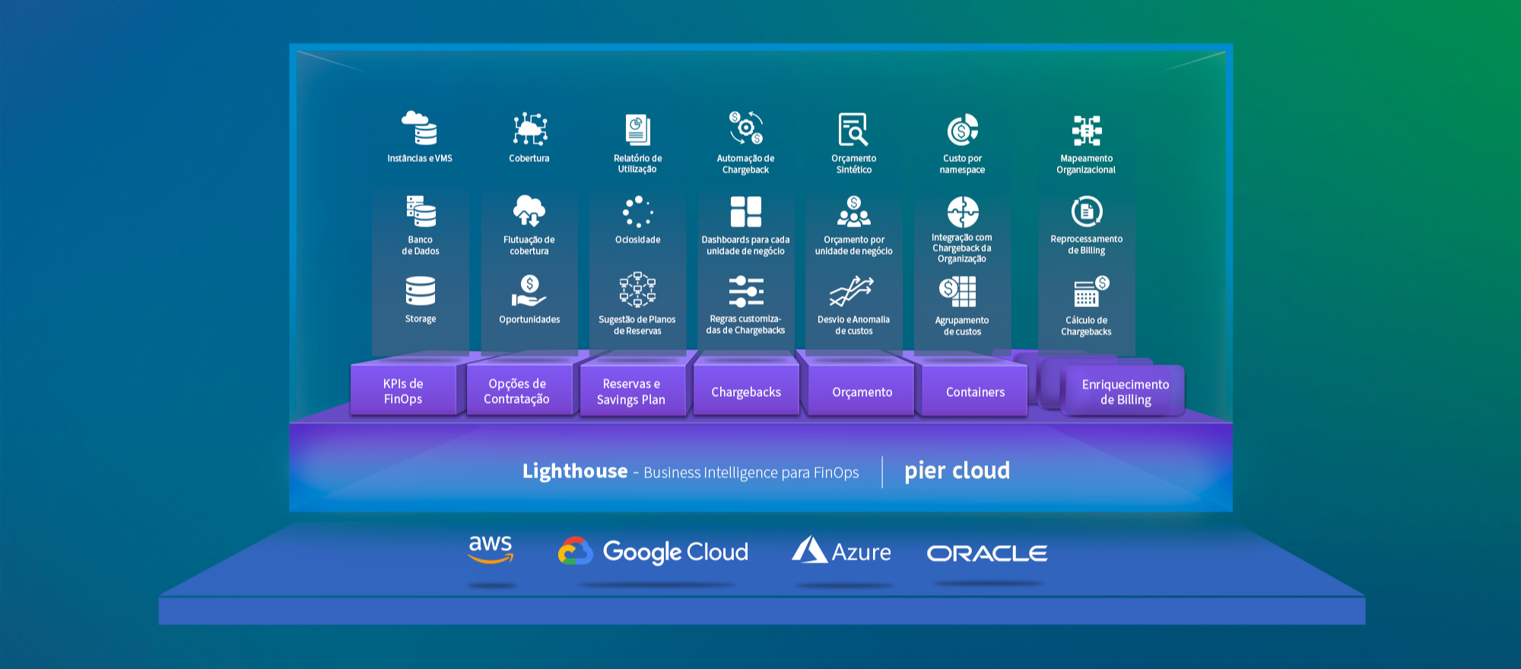Click the Agrupamento de custos grid icon
The image size is (1521, 669).
957,291
